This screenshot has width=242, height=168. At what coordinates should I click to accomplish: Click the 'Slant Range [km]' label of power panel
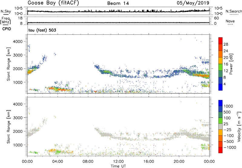8,64
